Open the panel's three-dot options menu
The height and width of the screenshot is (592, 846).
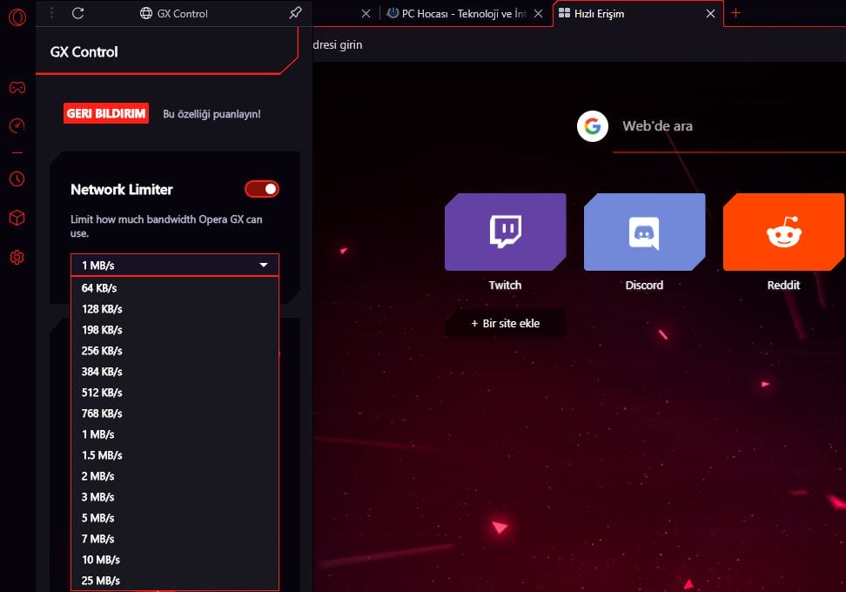52,13
